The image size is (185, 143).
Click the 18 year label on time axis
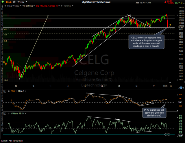pyautogui.click(x=171, y=86)
